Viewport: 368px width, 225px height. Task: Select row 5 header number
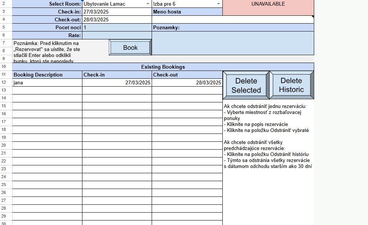[x=4, y=28]
